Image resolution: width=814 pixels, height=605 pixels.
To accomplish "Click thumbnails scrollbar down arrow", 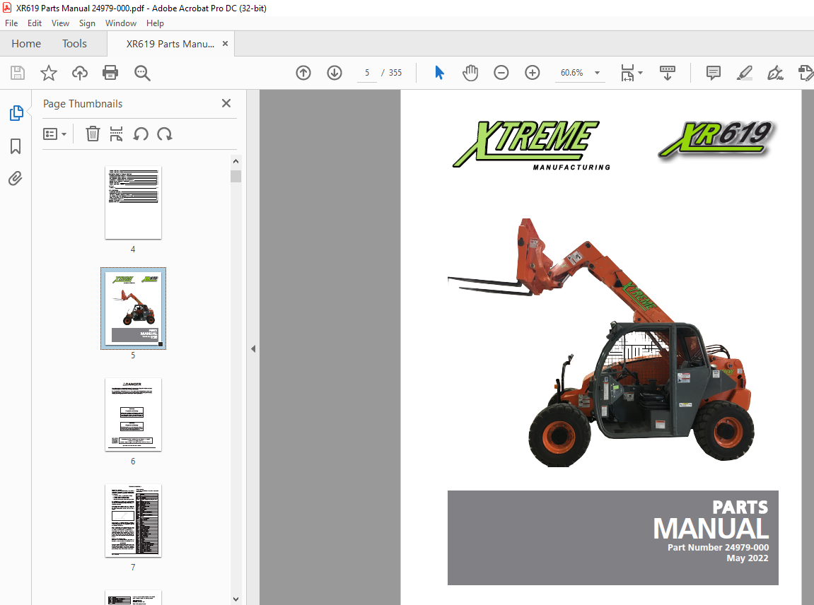I will pos(236,599).
